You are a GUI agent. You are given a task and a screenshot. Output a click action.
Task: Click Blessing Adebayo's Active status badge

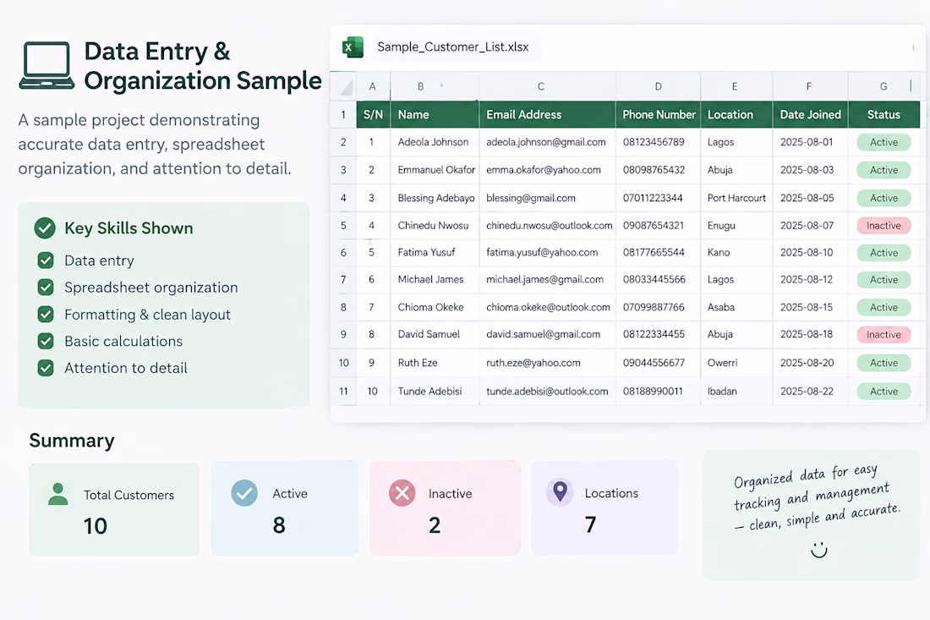pyautogui.click(x=883, y=198)
